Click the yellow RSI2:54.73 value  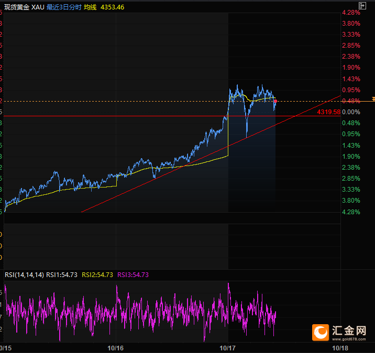coord(97,275)
